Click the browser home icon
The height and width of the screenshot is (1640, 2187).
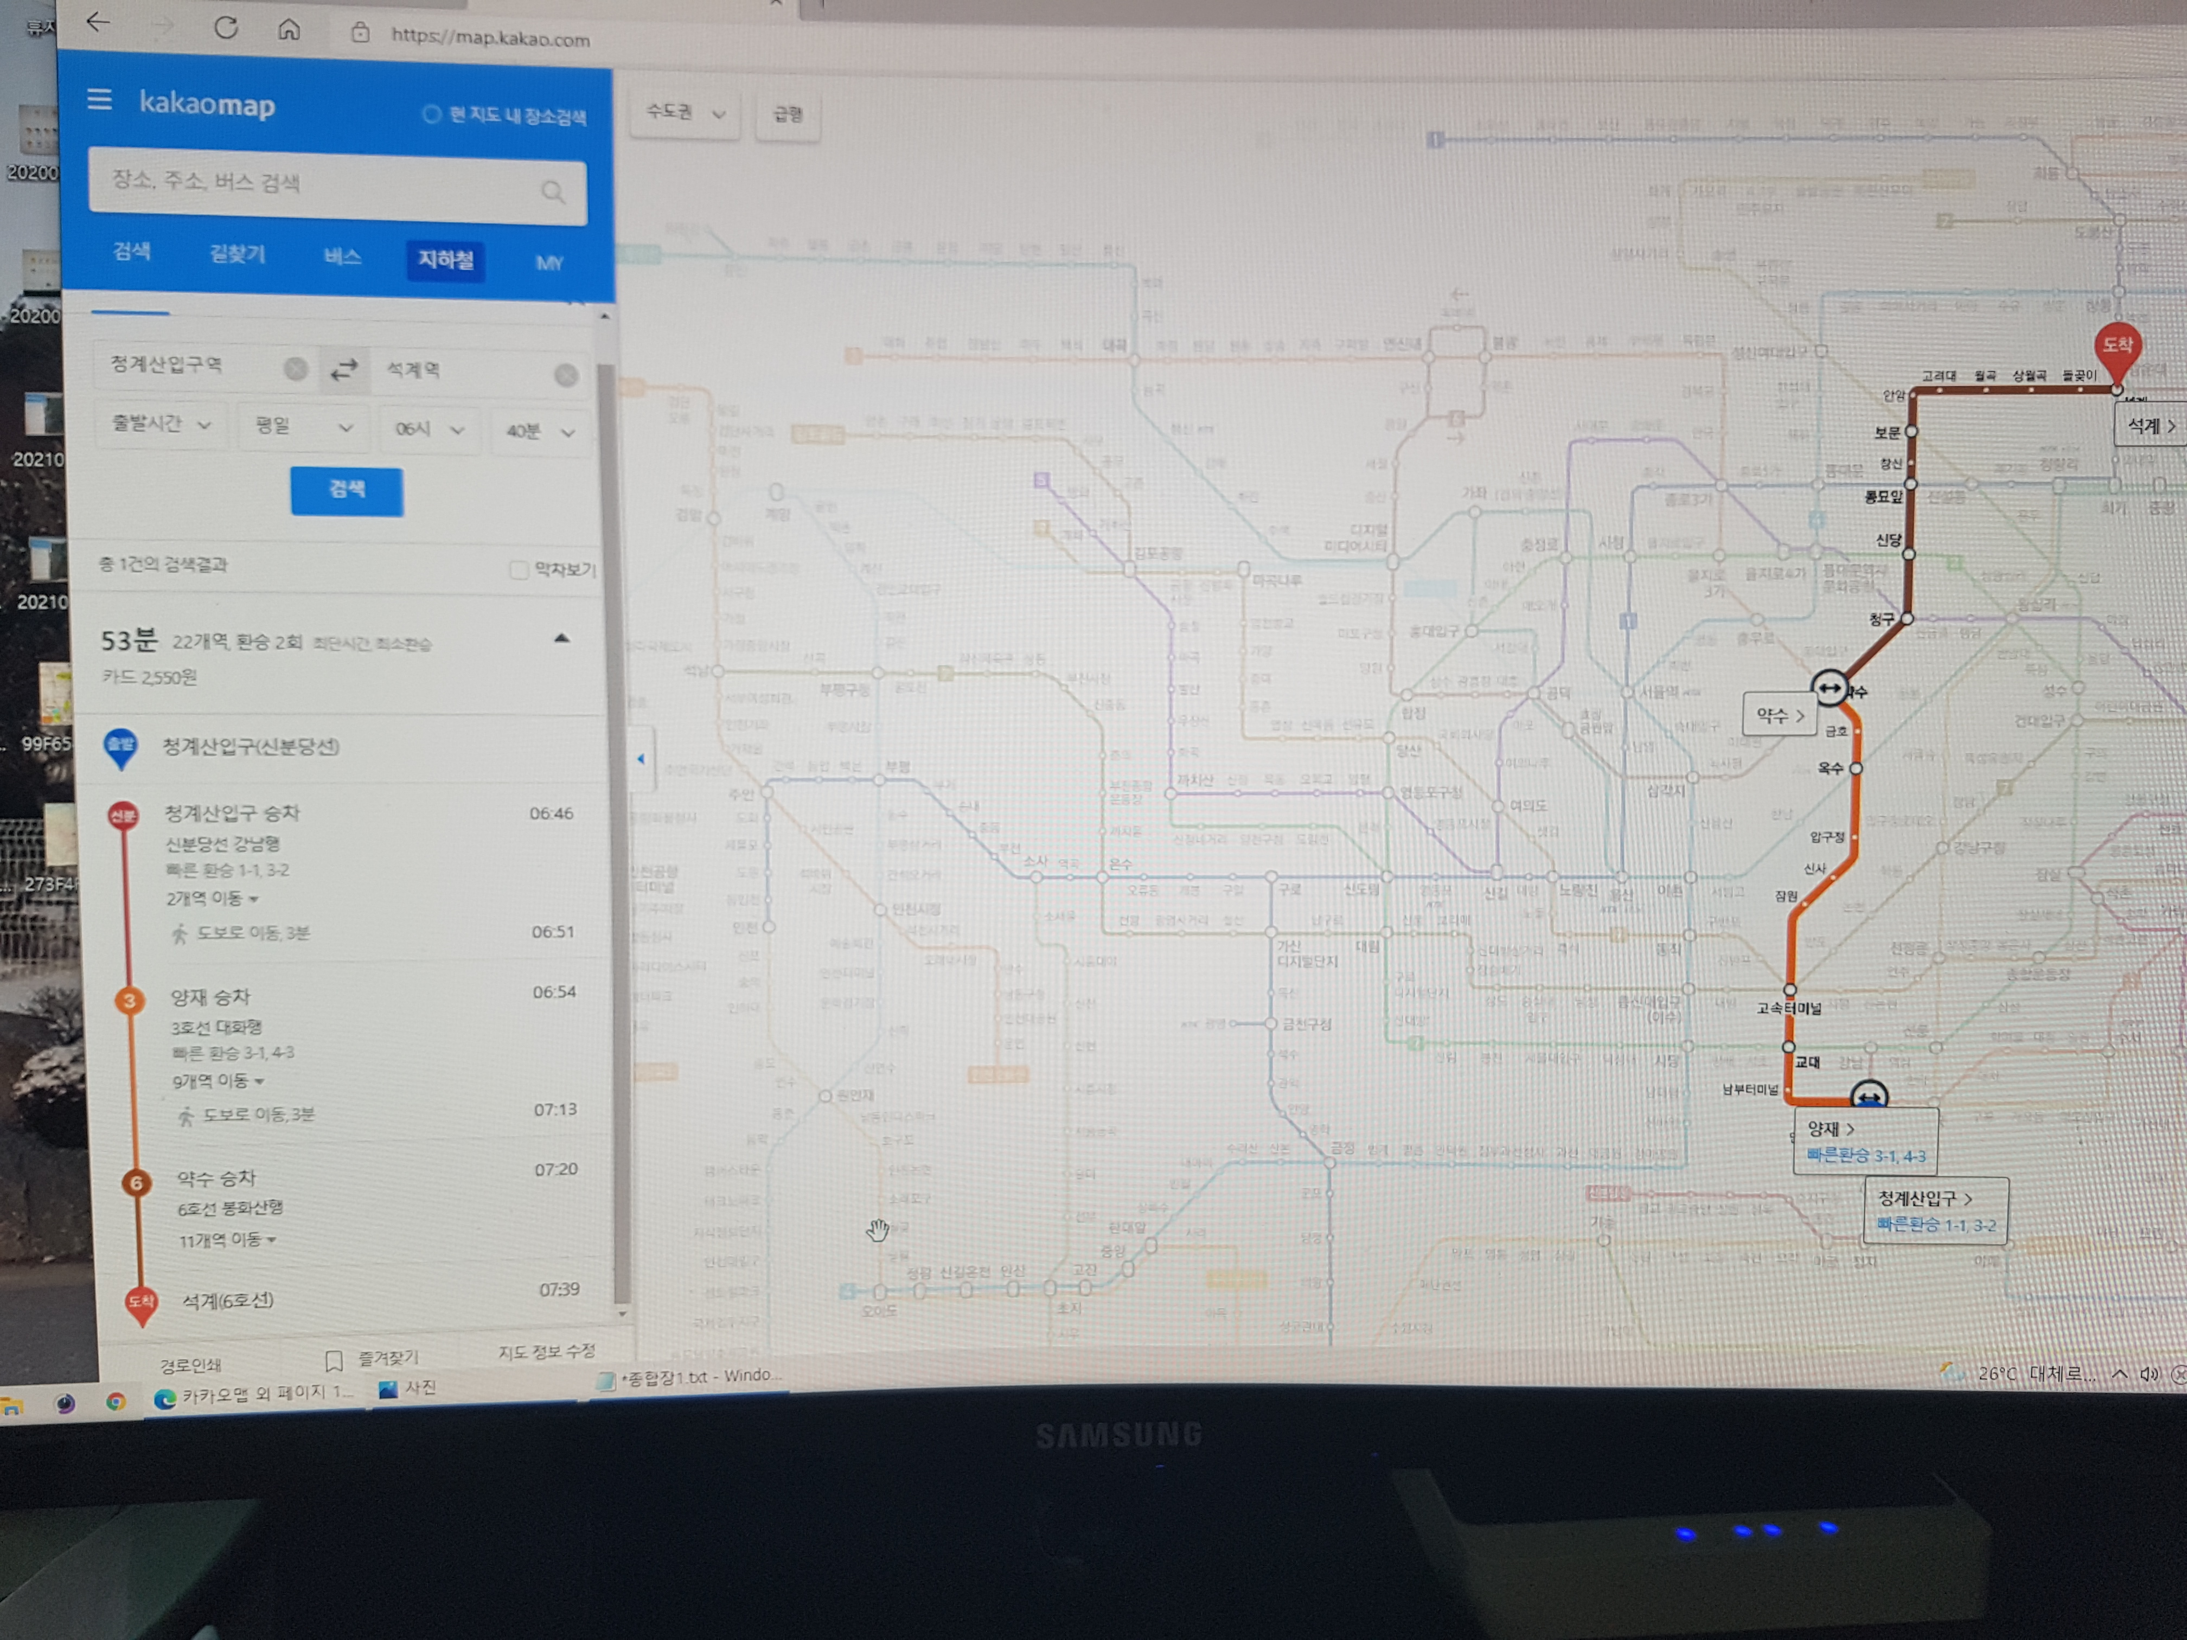coord(289,30)
